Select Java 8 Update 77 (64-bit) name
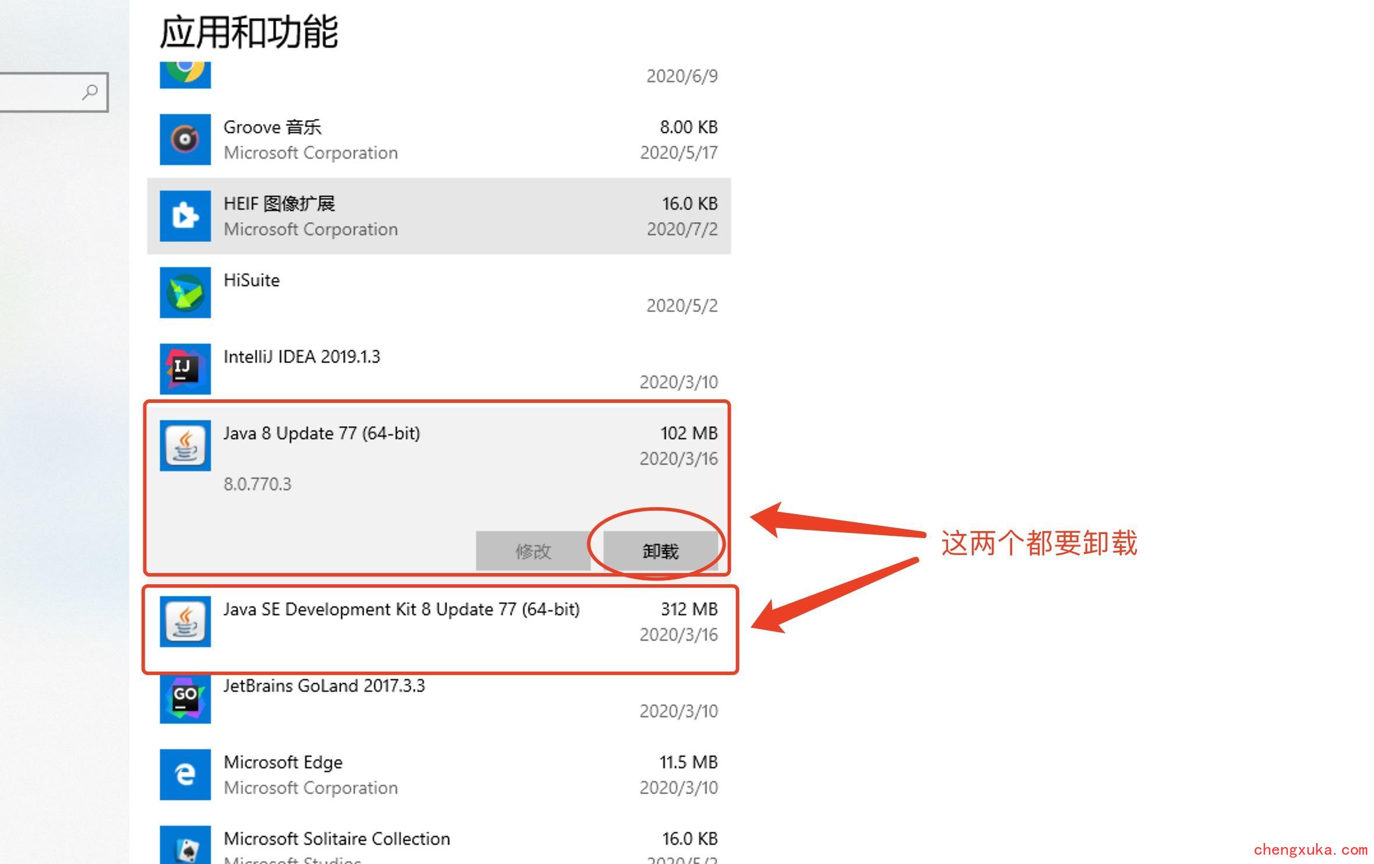Viewport: 1374px width, 864px height. pos(322,434)
